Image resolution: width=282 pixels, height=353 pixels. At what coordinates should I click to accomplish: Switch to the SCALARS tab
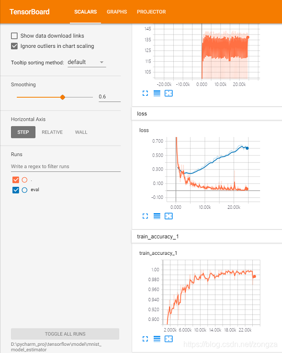pos(85,11)
